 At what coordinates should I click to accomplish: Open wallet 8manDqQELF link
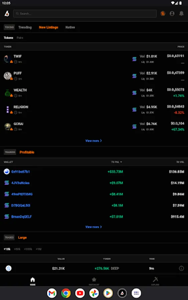(21, 217)
